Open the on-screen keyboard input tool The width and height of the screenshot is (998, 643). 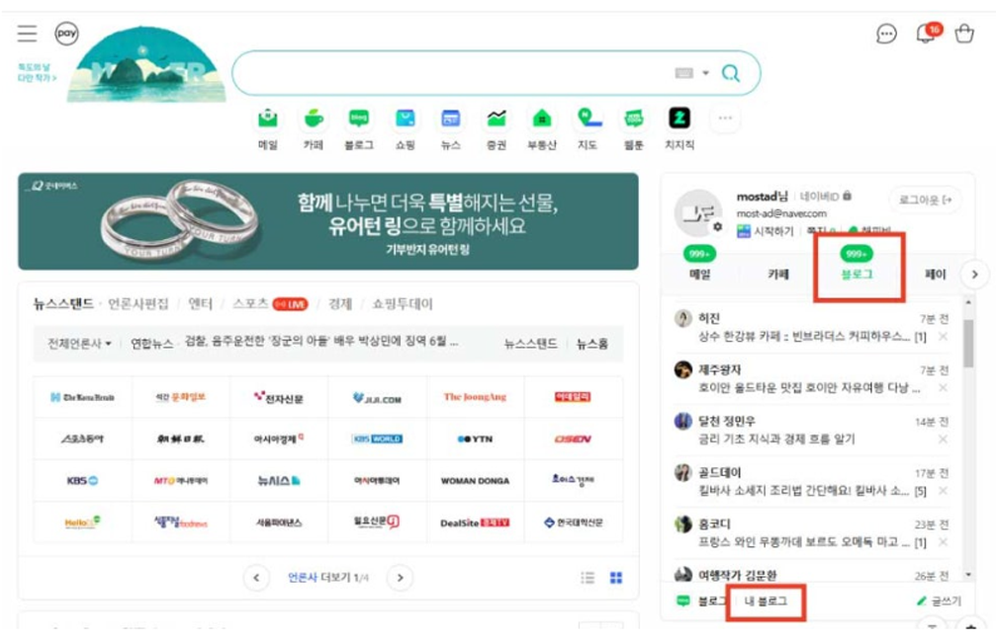683,73
